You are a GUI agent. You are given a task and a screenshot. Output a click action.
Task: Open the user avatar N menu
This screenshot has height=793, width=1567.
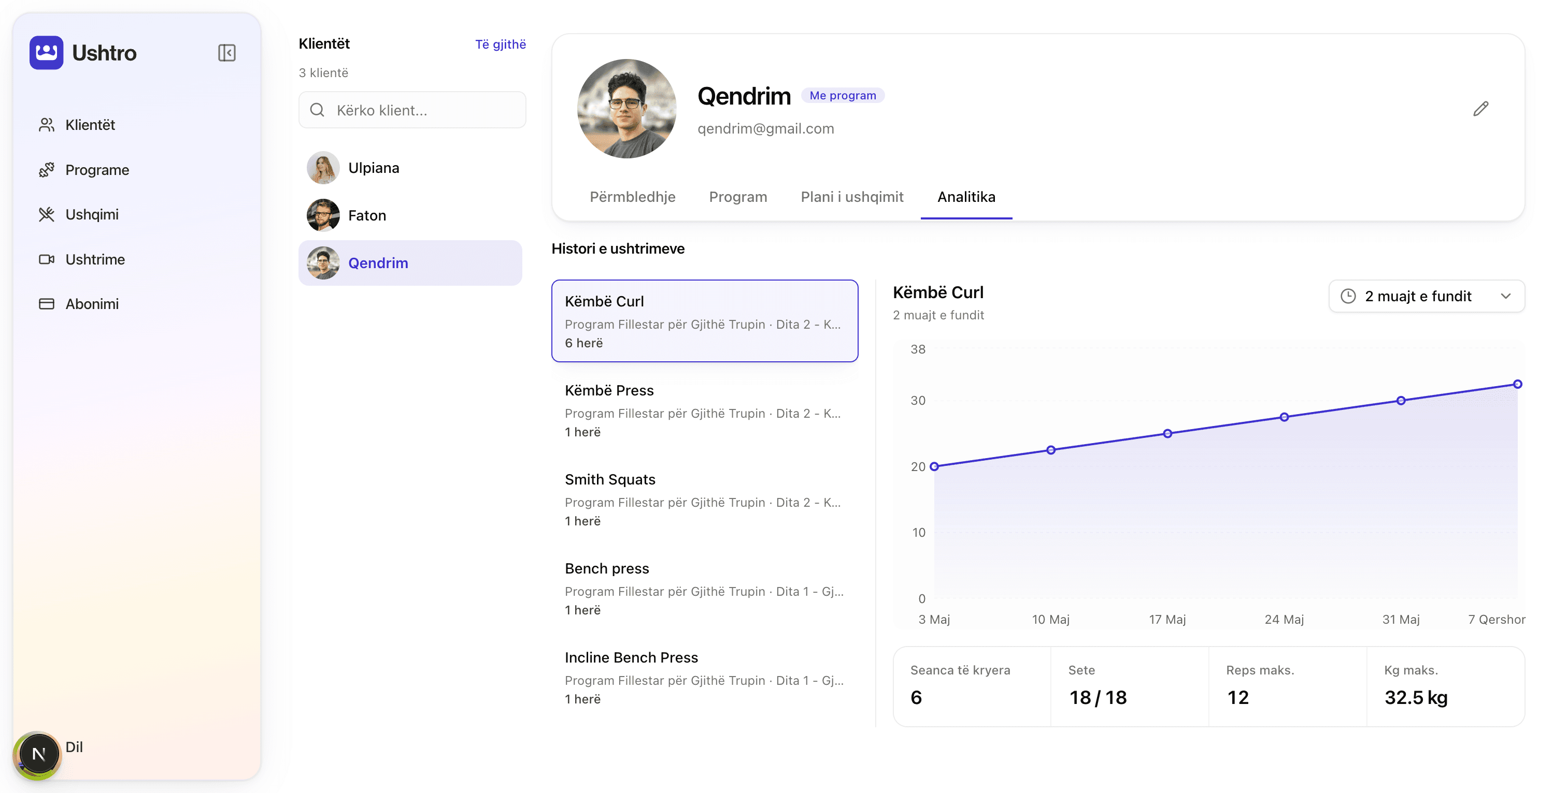(x=38, y=754)
